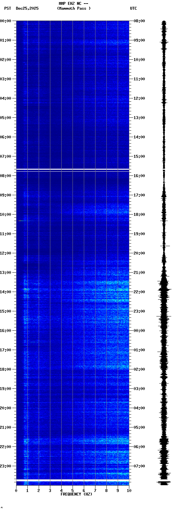The width and height of the screenshot is (178, 511).
Task: Click the station title "MMP EHZ NC --"
Action: [x=74, y=3]
